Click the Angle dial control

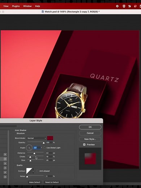tap(29, 148)
